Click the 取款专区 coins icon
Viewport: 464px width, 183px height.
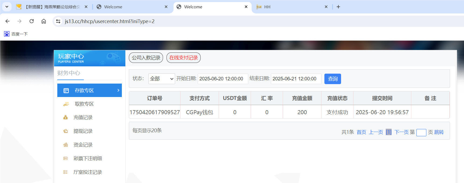[x=66, y=104]
